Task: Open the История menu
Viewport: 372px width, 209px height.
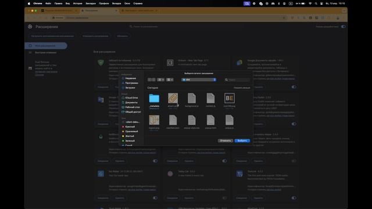Action: 77,3
